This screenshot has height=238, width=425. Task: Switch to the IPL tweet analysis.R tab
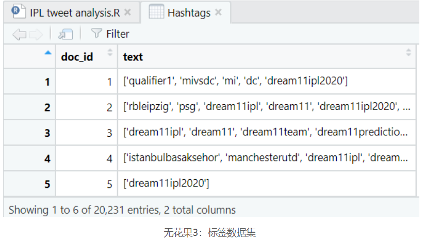point(72,12)
